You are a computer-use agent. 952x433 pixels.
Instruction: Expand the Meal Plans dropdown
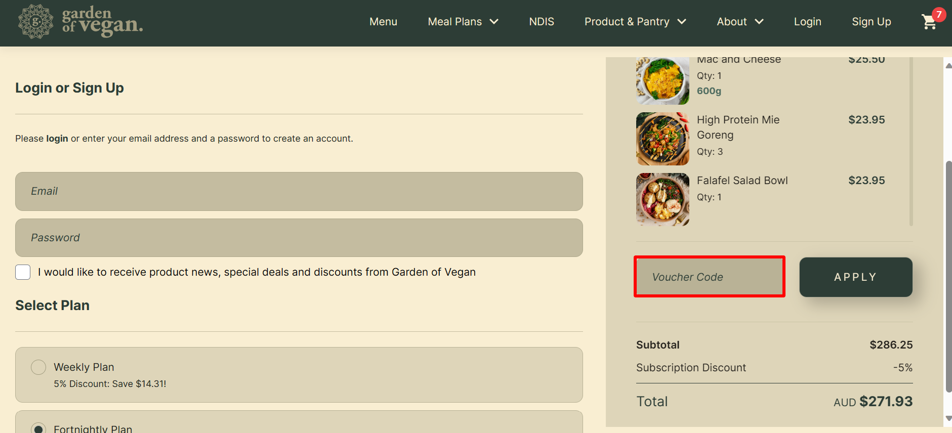pos(463,21)
